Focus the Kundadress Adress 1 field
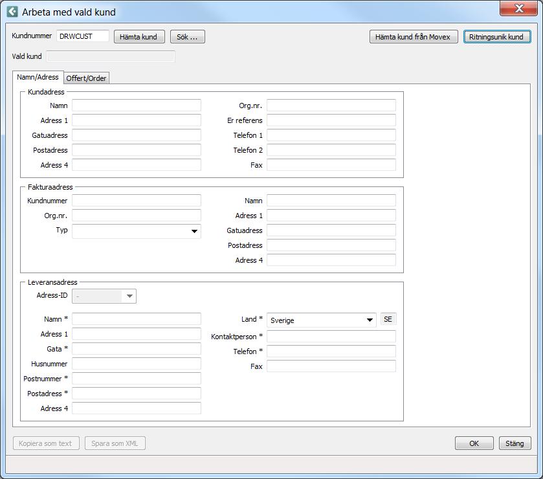Viewport: 543px width, 479px height. tap(137, 120)
